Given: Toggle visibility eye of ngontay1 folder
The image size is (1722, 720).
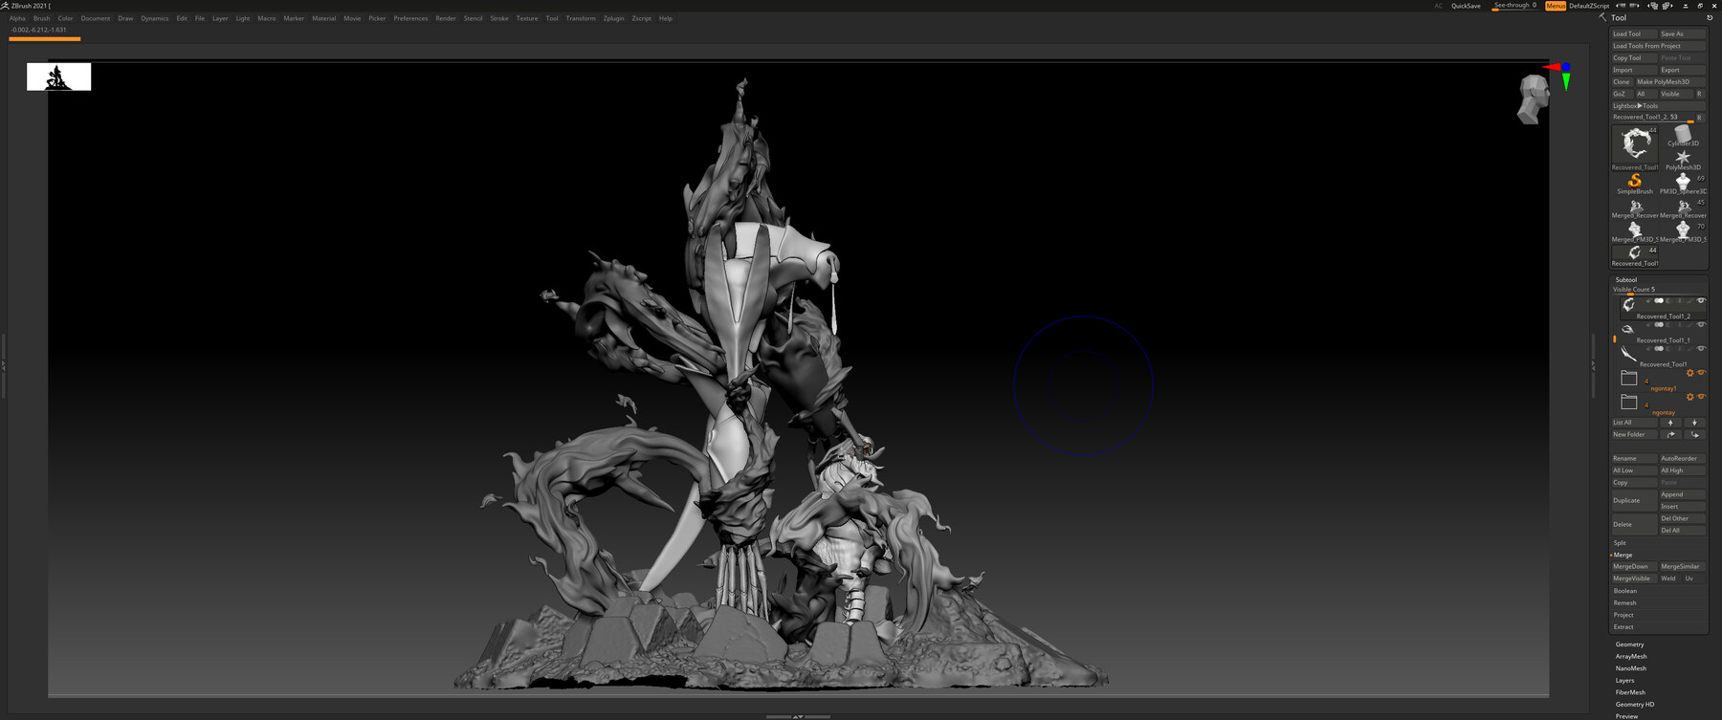Looking at the screenshot, I should pos(1702,372).
